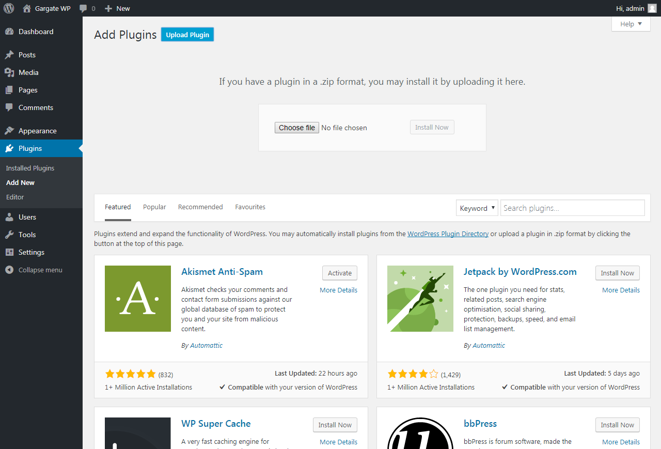
Task: Click the Akismet Anti-Spam title link
Action: click(x=222, y=272)
